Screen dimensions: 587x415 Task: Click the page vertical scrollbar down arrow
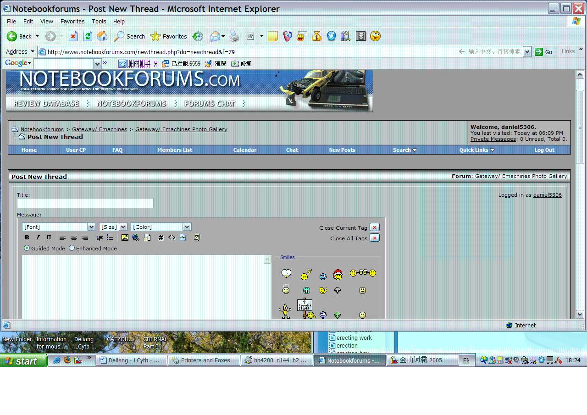coord(580,314)
